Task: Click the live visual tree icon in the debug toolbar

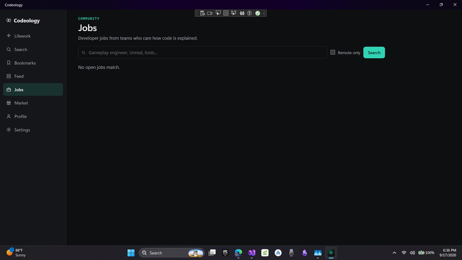Action: point(202,13)
